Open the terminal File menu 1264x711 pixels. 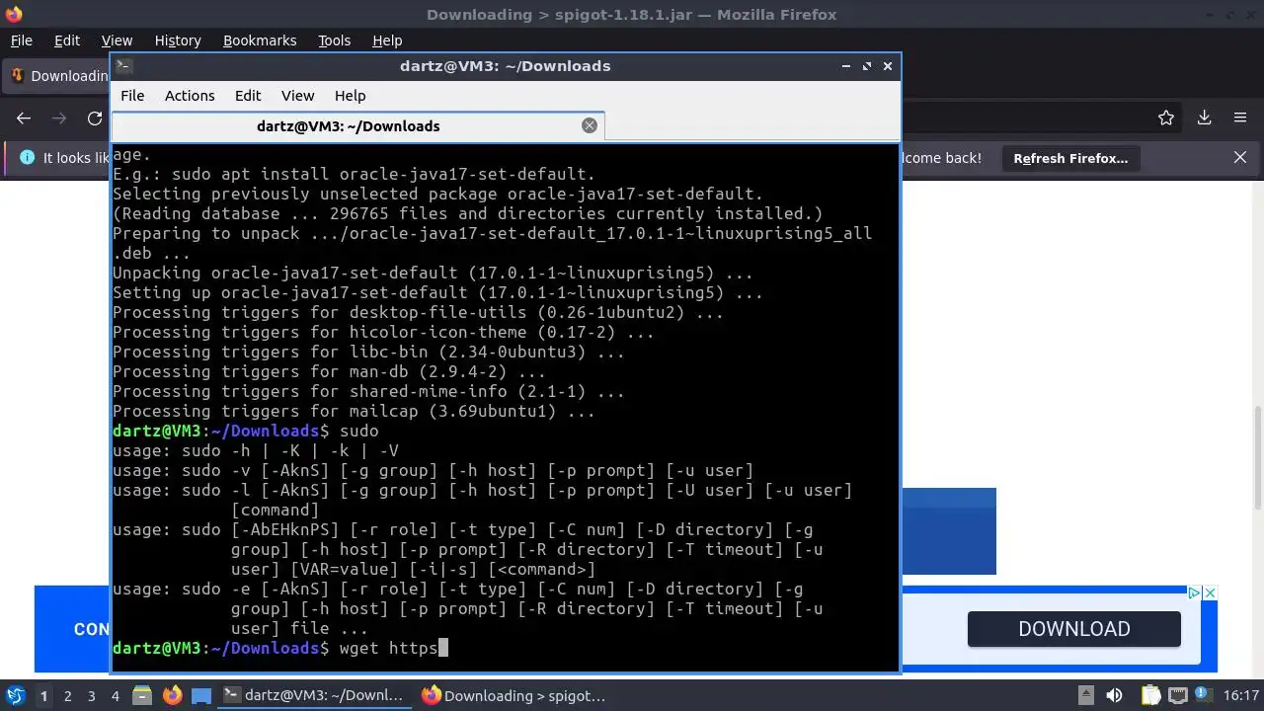click(x=132, y=96)
